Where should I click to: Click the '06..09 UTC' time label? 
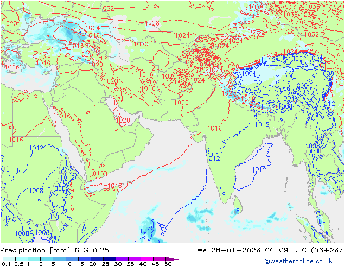click(286, 250)
